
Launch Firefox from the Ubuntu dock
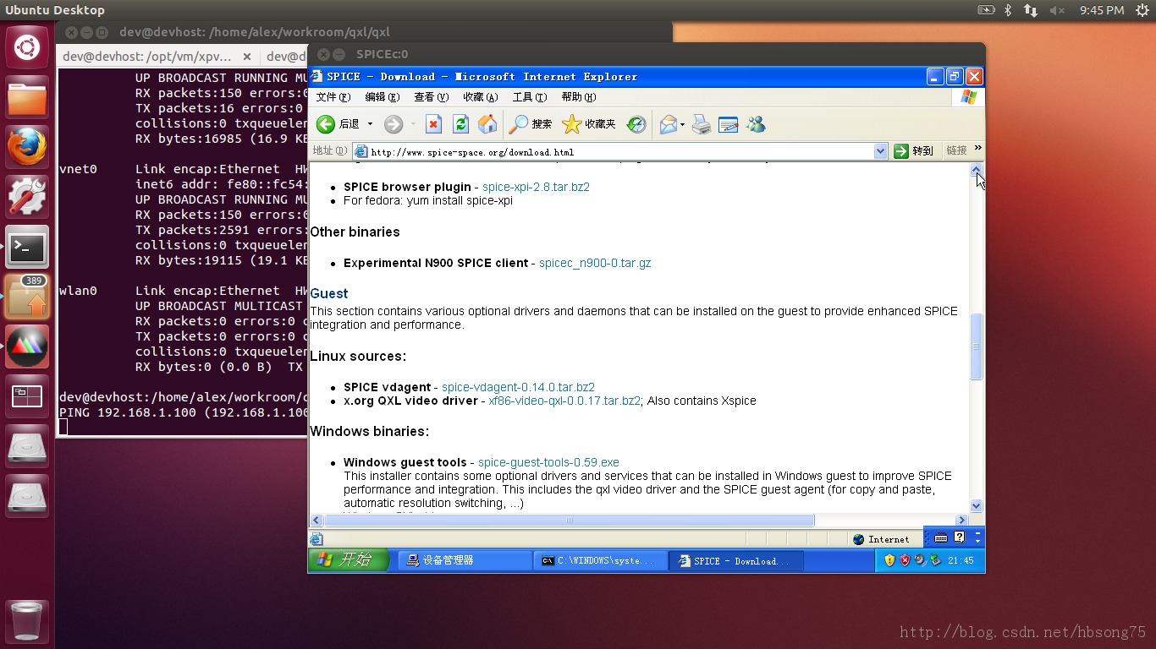click(x=27, y=147)
